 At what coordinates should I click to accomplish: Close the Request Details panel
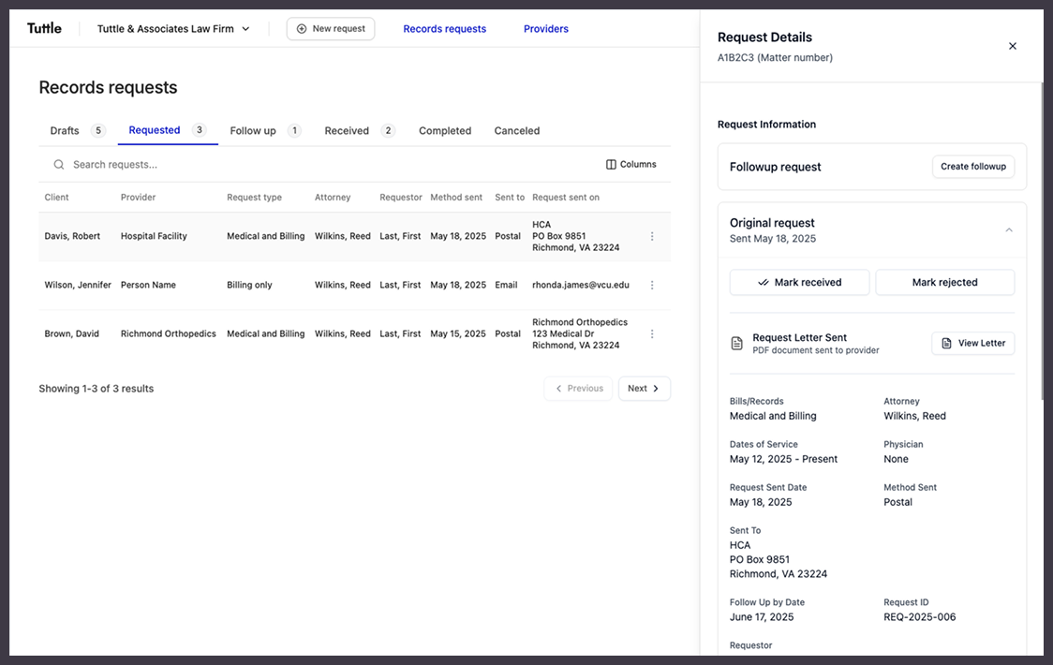pos(1012,46)
